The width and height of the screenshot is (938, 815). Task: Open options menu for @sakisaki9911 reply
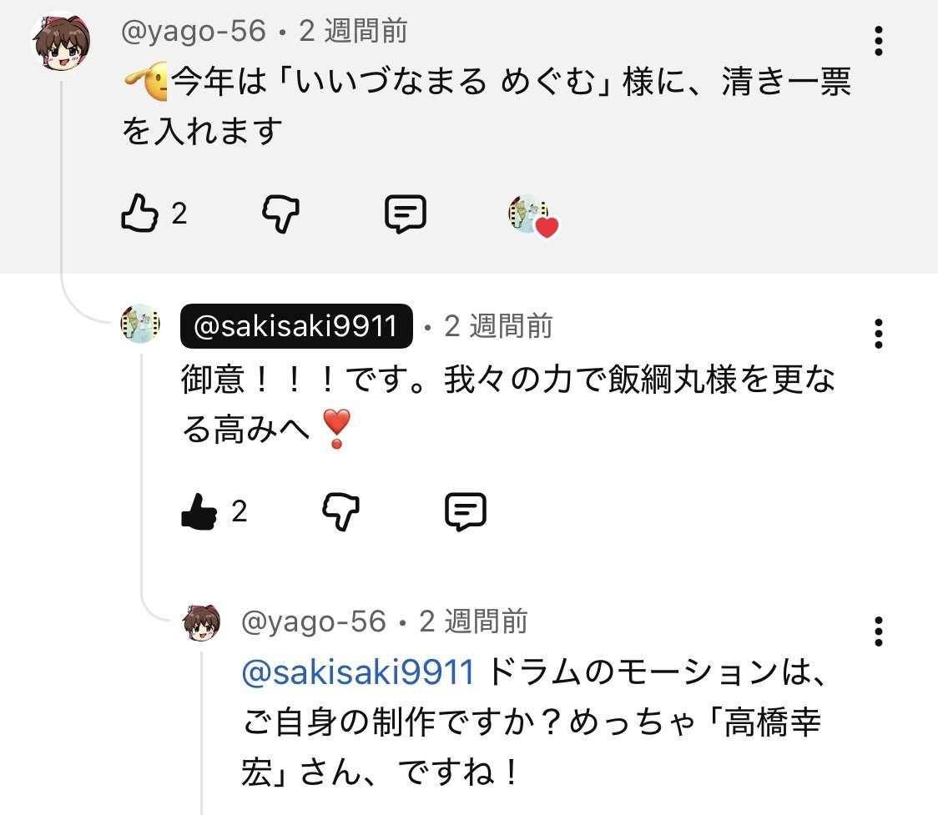[x=878, y=334]
